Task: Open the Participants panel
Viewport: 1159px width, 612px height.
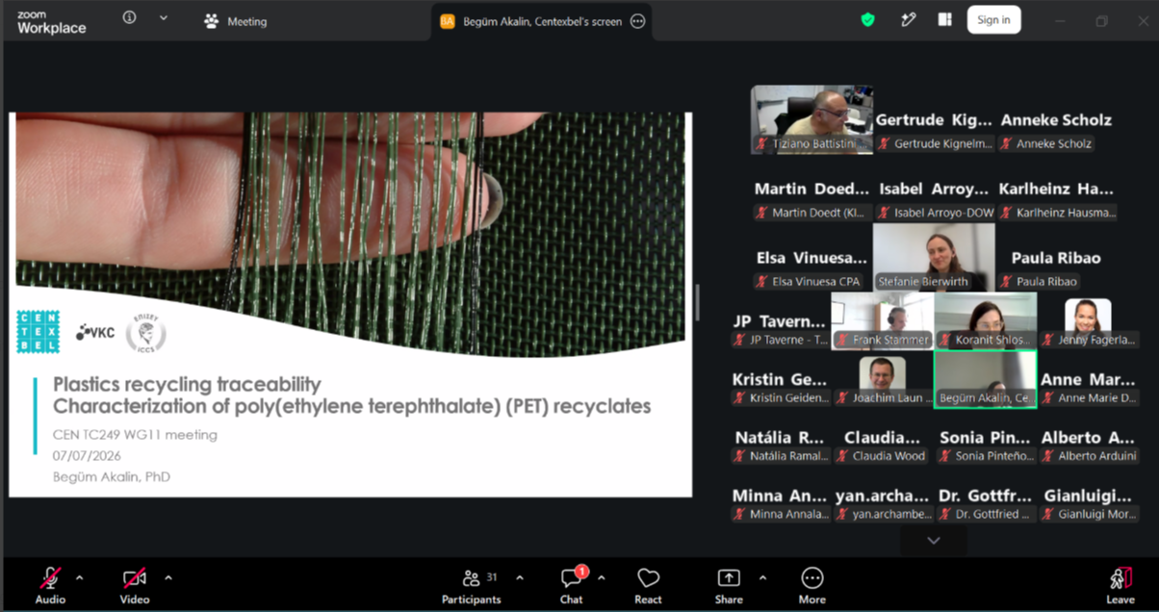Action: 472,584
